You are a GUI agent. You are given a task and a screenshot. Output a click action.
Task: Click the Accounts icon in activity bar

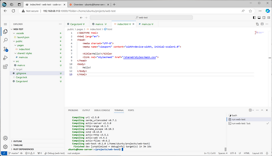pyautogui.click(x=5, y=137)
